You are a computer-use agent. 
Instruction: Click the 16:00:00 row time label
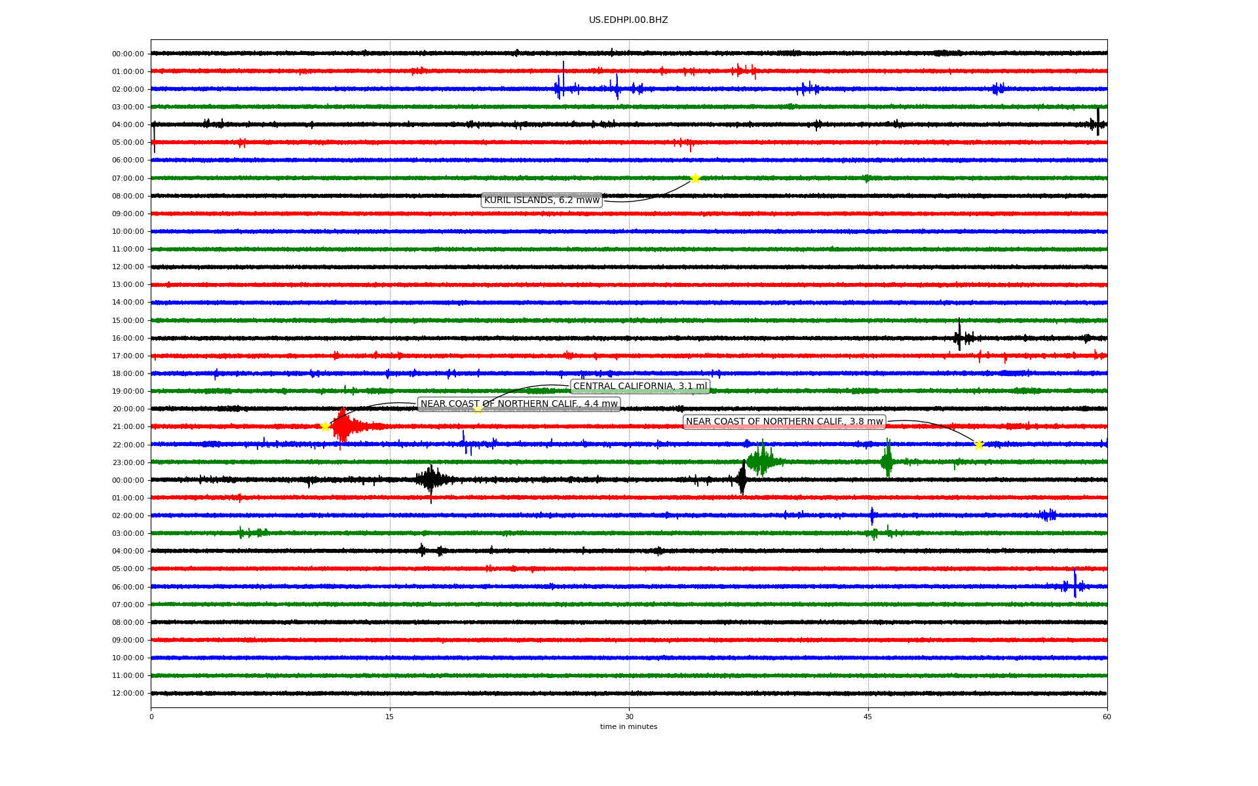[x=128, y=339]
